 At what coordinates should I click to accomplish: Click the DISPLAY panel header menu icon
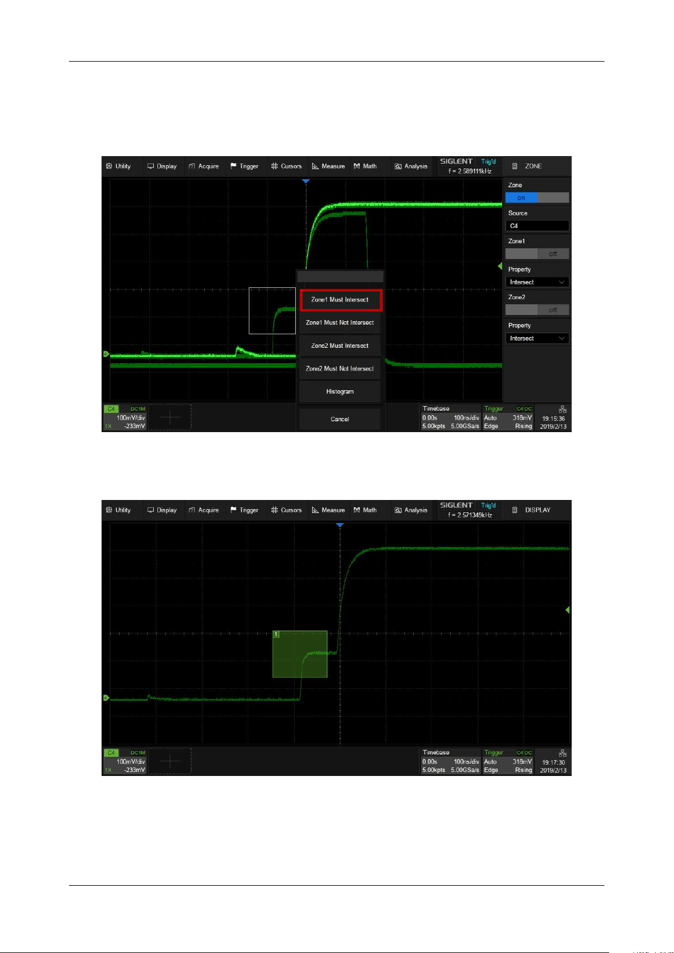tap(515, 510)
